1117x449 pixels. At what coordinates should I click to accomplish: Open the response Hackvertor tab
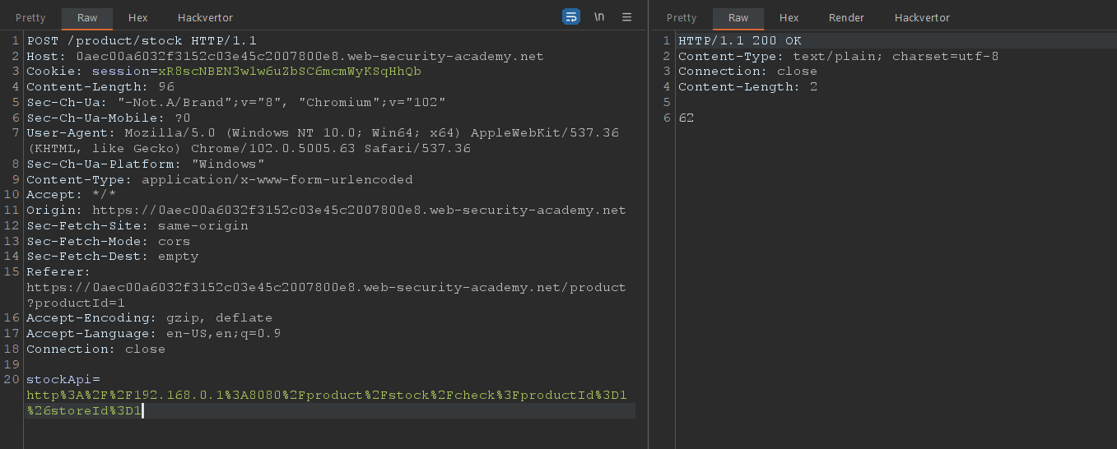(922, 17)
